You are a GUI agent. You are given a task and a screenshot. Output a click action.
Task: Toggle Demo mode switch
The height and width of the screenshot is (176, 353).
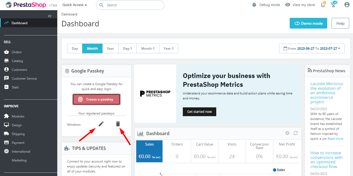(x=309, y=23)
